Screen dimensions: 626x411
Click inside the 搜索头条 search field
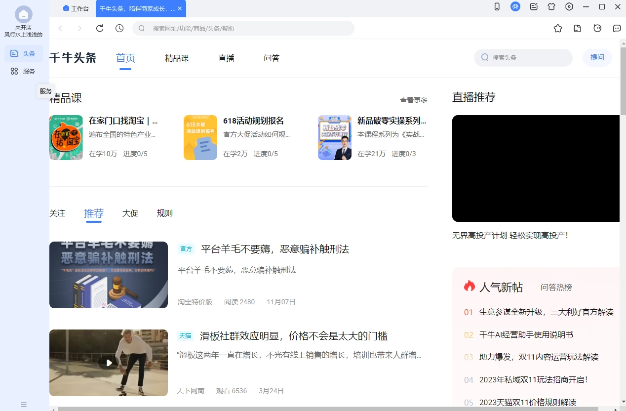click(523, 57)
